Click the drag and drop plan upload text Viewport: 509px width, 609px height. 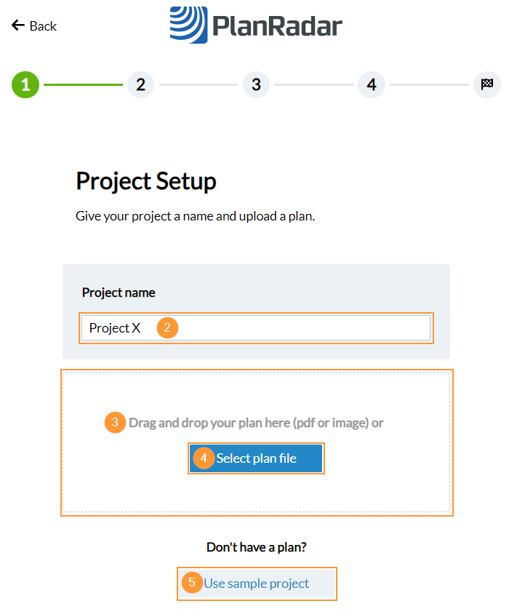click(x=256, y=422)
